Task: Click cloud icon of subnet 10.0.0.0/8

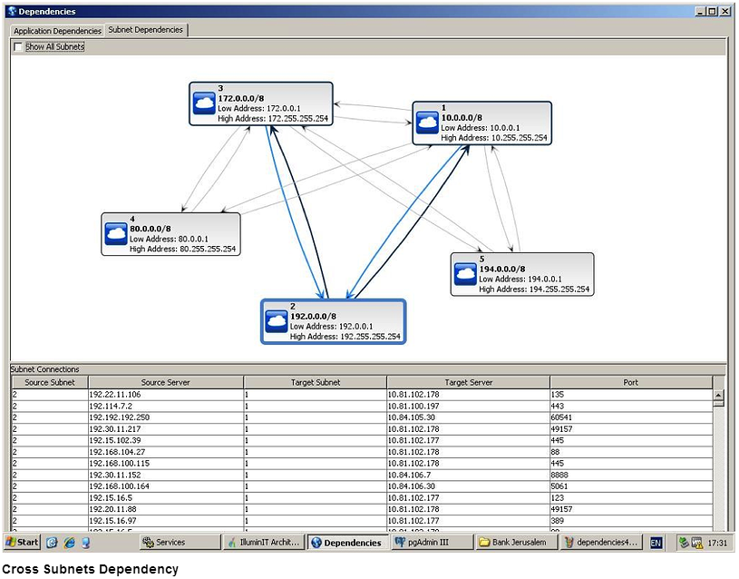Action: [427, 123]
